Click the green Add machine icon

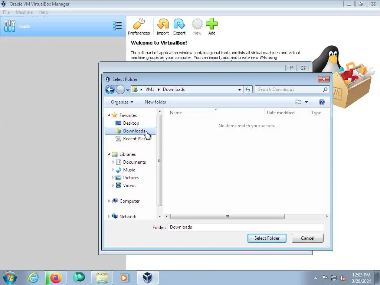(x=212, y=26)
